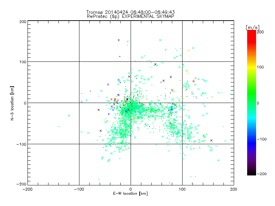Click the y-axis tick label "0"
Image resolution: width=275 pixels, height=206 pixels.
pos(25,103)
